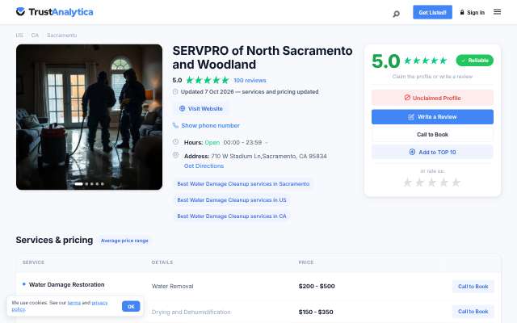Click the plus circle icon on Add to TOP 10

point(412,152)
